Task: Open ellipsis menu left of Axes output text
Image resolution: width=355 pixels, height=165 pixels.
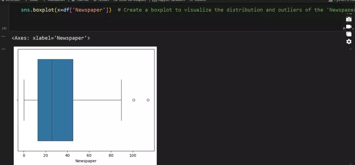Action: [3, 36]
